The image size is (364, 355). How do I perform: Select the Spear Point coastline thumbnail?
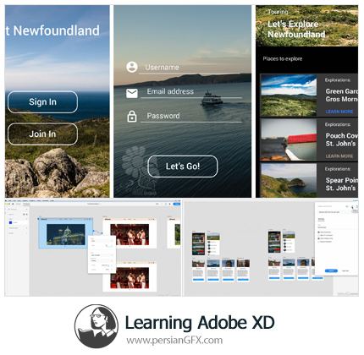[289, 181]
